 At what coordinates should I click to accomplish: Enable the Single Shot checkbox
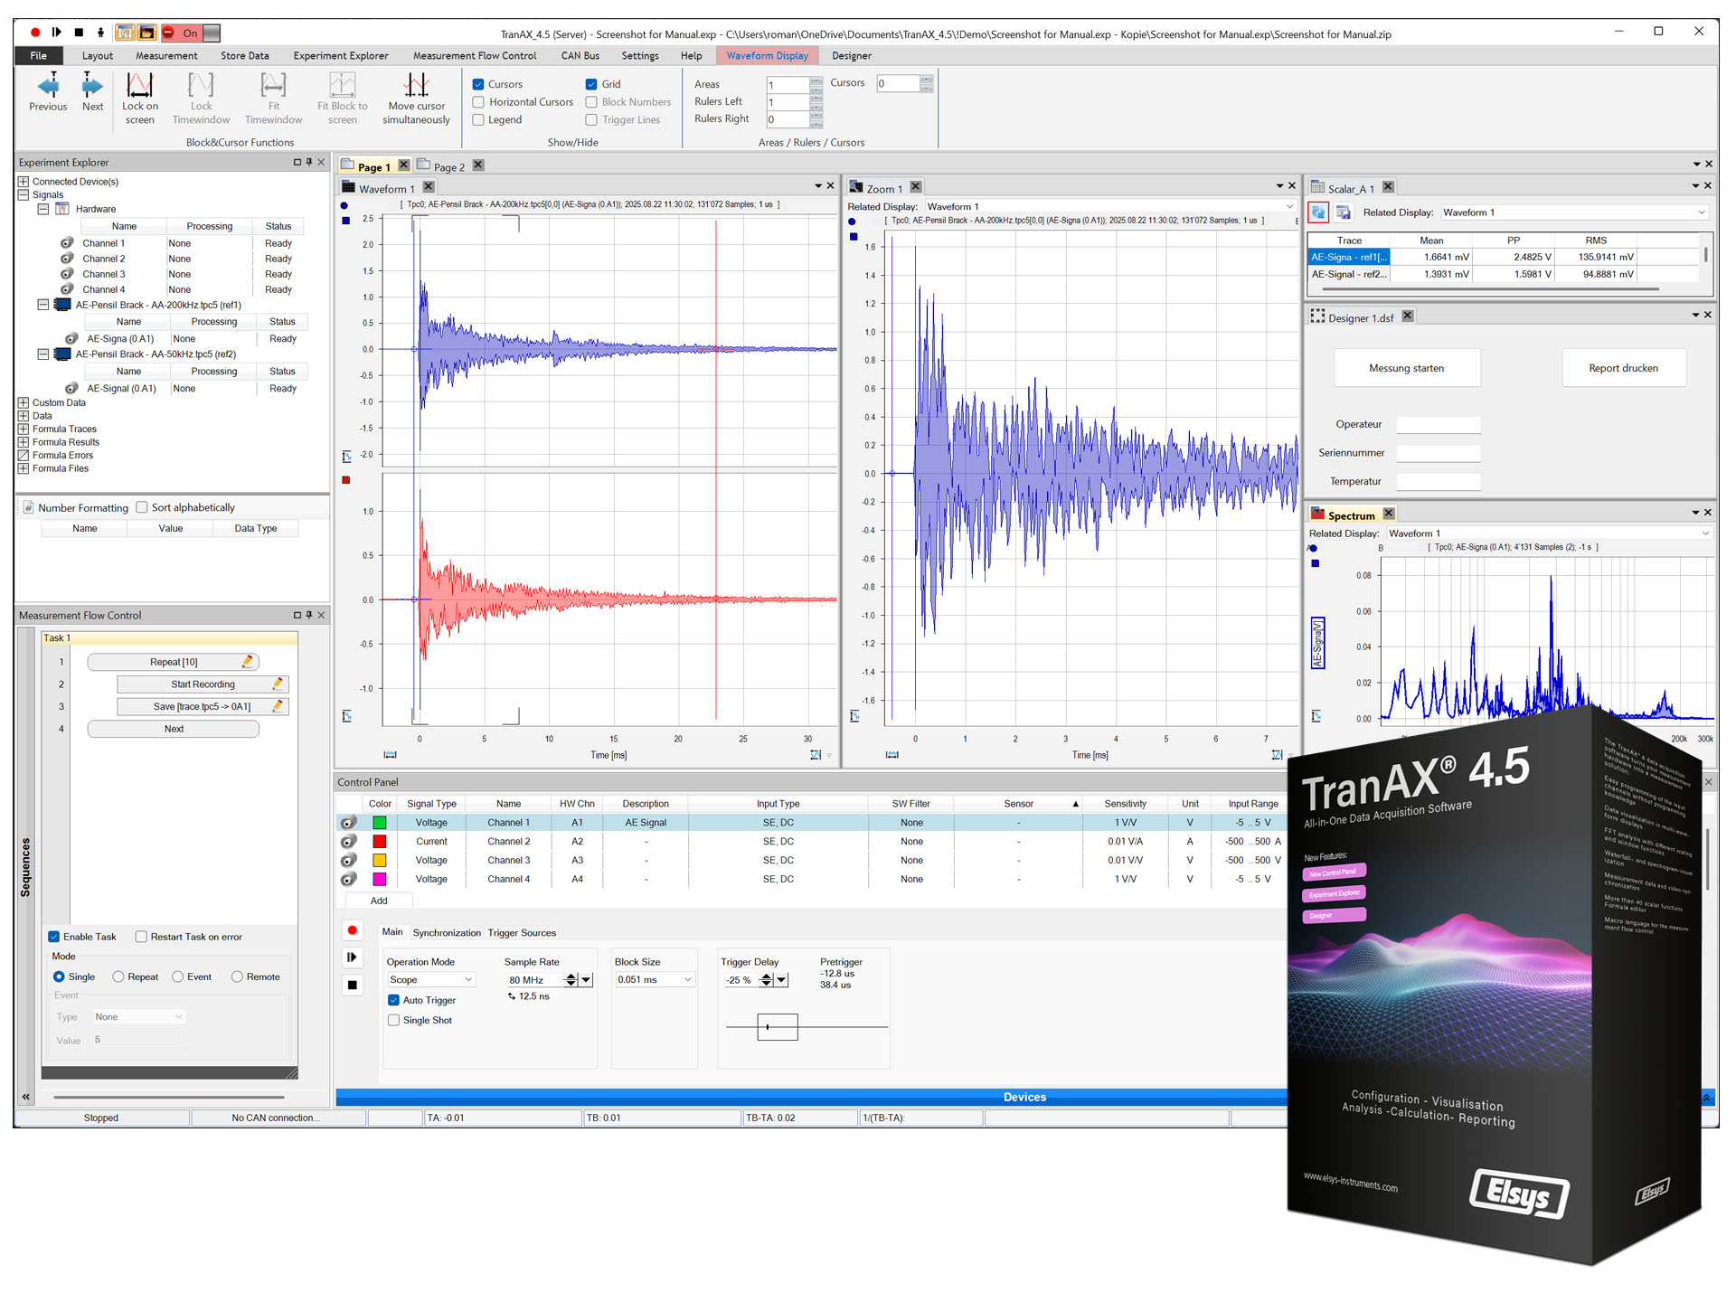click(393, 1020)
